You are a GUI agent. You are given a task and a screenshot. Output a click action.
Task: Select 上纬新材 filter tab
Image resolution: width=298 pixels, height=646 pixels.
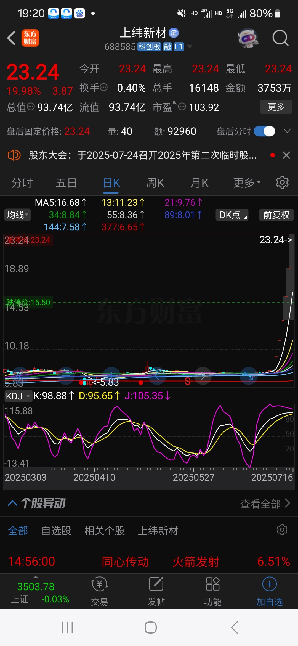tap(158, 531)
